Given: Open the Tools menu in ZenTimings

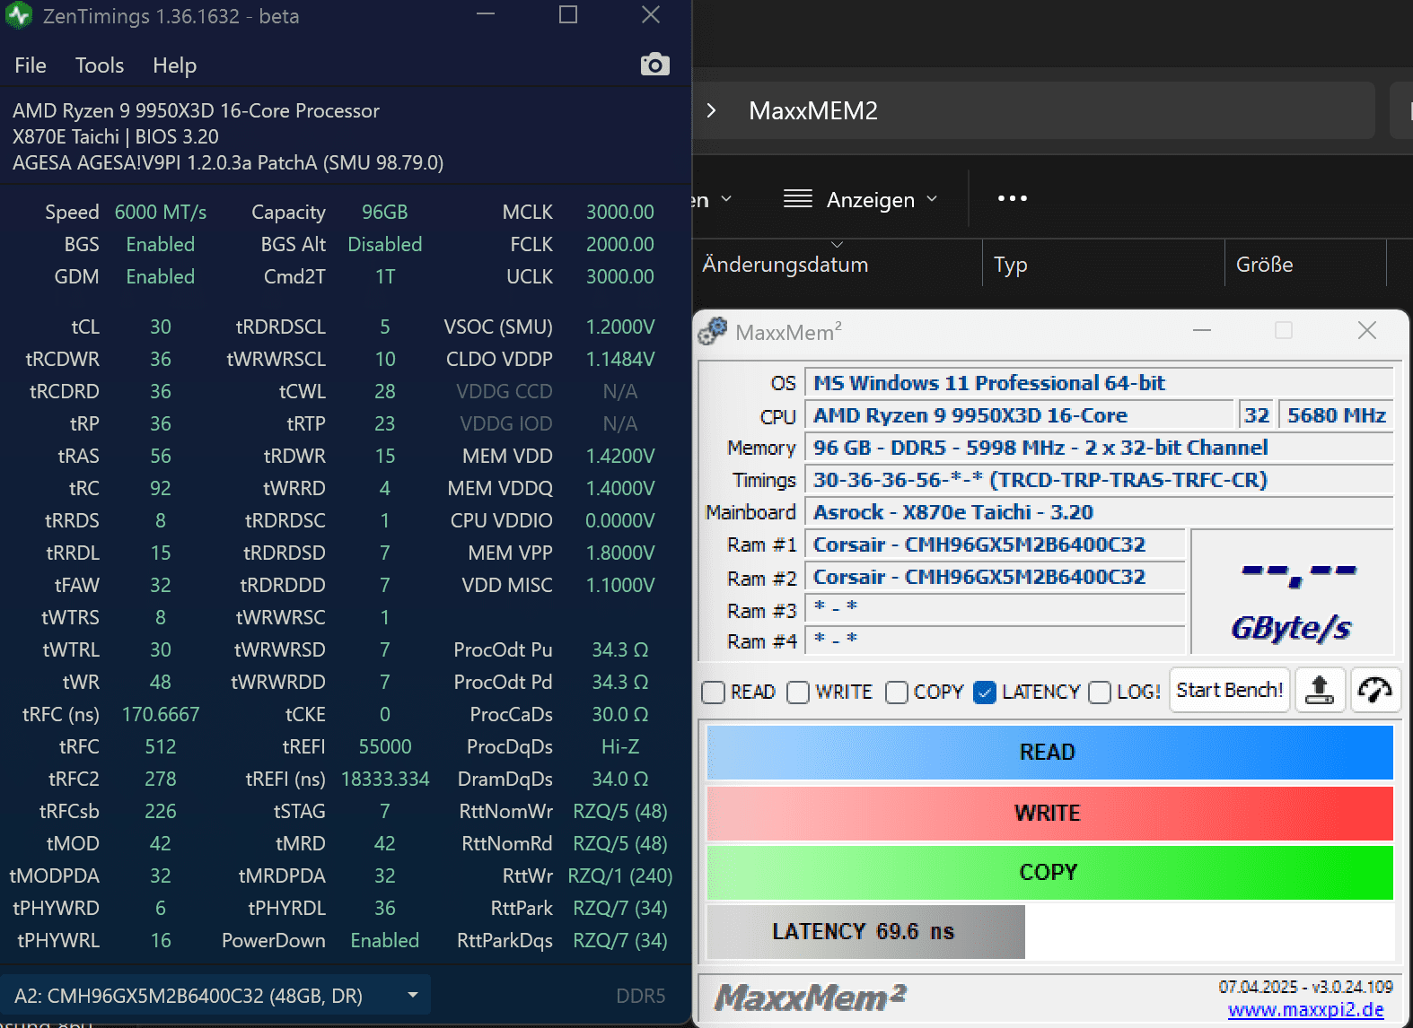Looking at the screenshot, I should tap(100, 65).
